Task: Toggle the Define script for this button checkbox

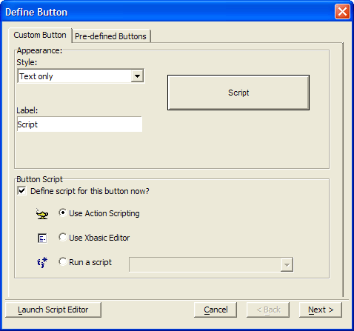Action: click(21, 191)
